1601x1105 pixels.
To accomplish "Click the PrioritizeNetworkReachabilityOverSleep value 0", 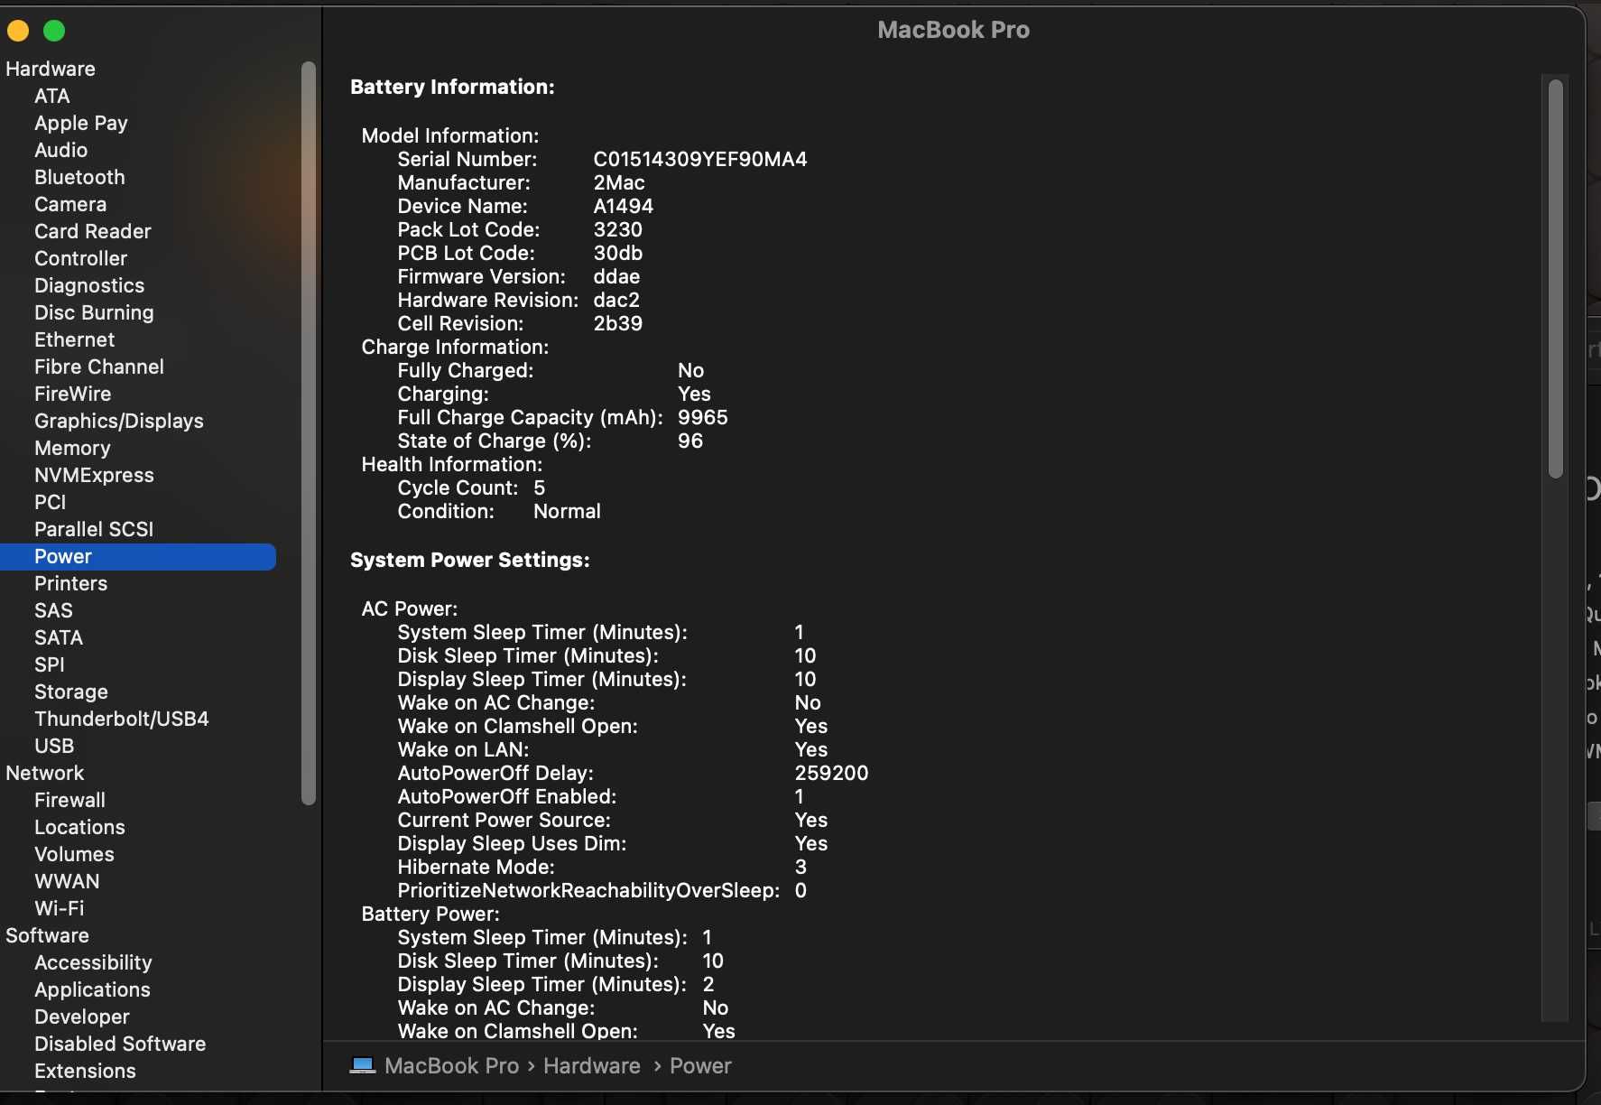I will click(x=800, y=890).
